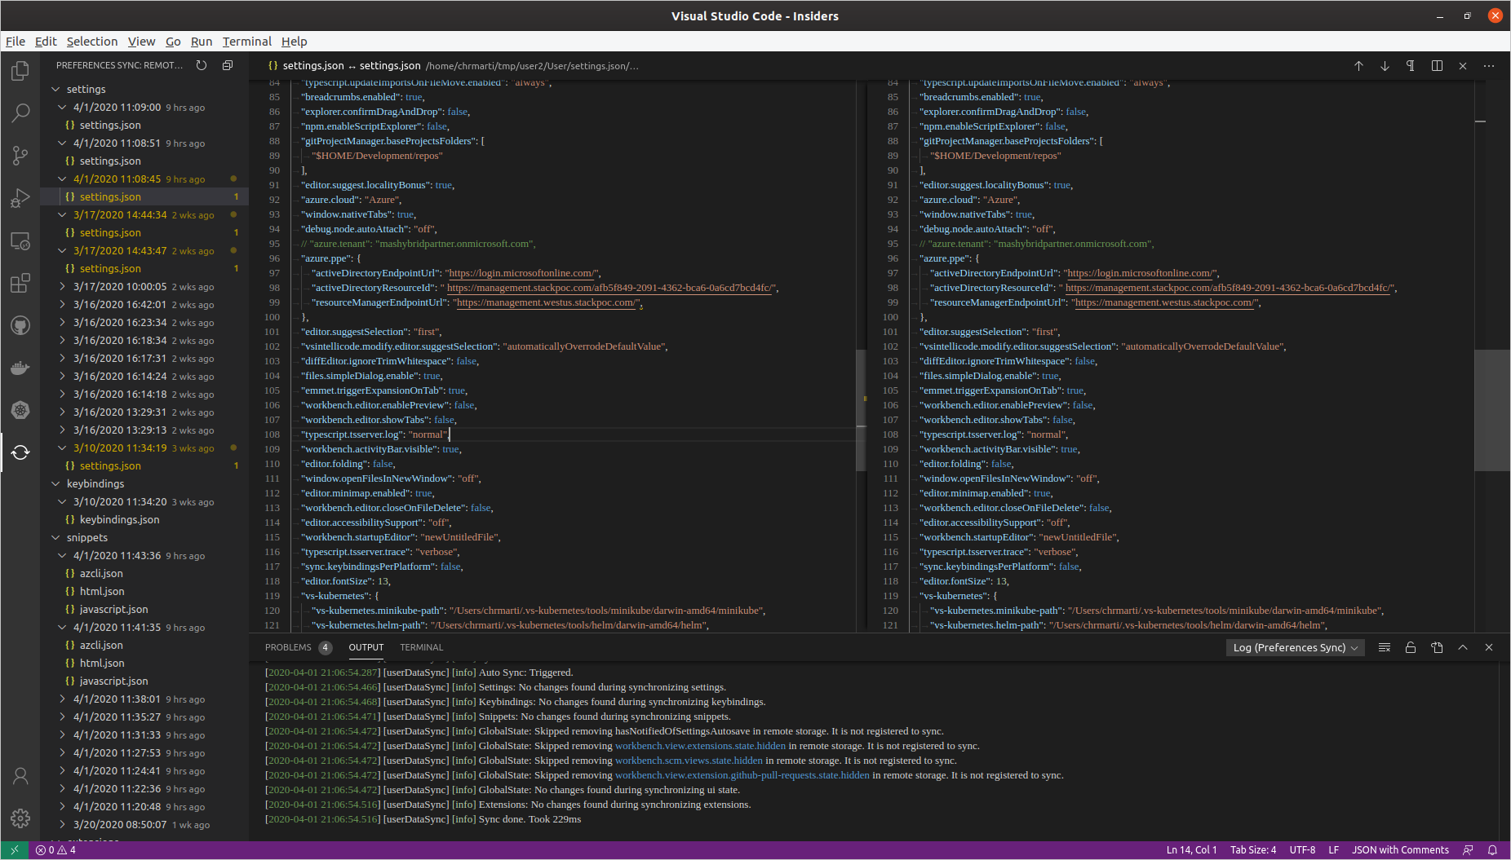Open the Log (Preferences Sync) dropdown
The image size is (1511, 860).
point(1295,647)
